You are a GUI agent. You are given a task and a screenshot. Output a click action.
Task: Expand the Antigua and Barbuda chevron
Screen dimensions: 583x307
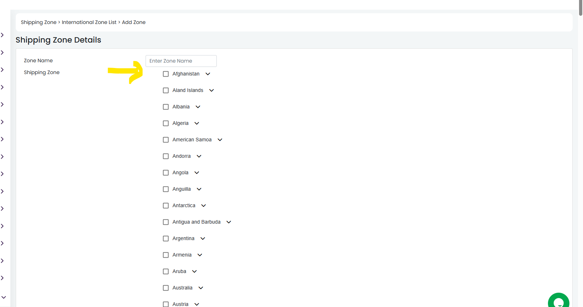pyautogui.click(x=229, y=222)
